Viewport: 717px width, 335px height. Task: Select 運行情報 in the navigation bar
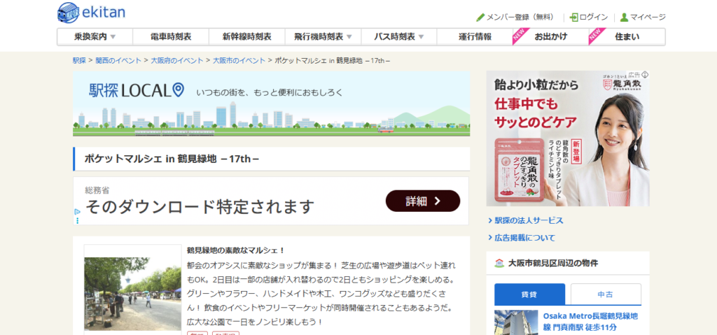[x=475, y=36]
